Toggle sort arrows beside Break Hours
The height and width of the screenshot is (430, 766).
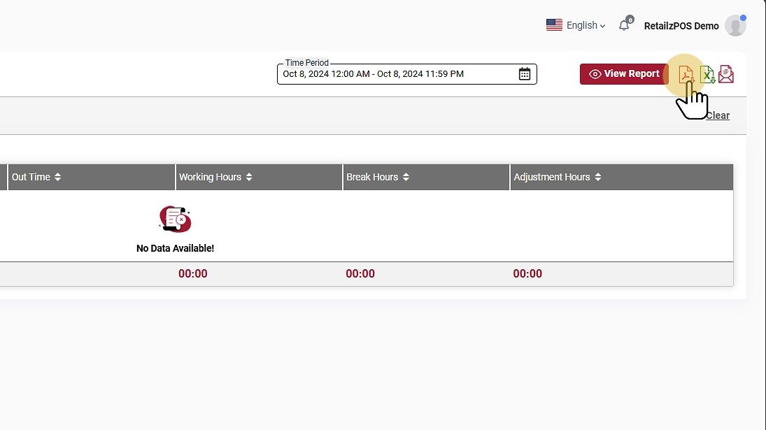(x=406, y=178)
